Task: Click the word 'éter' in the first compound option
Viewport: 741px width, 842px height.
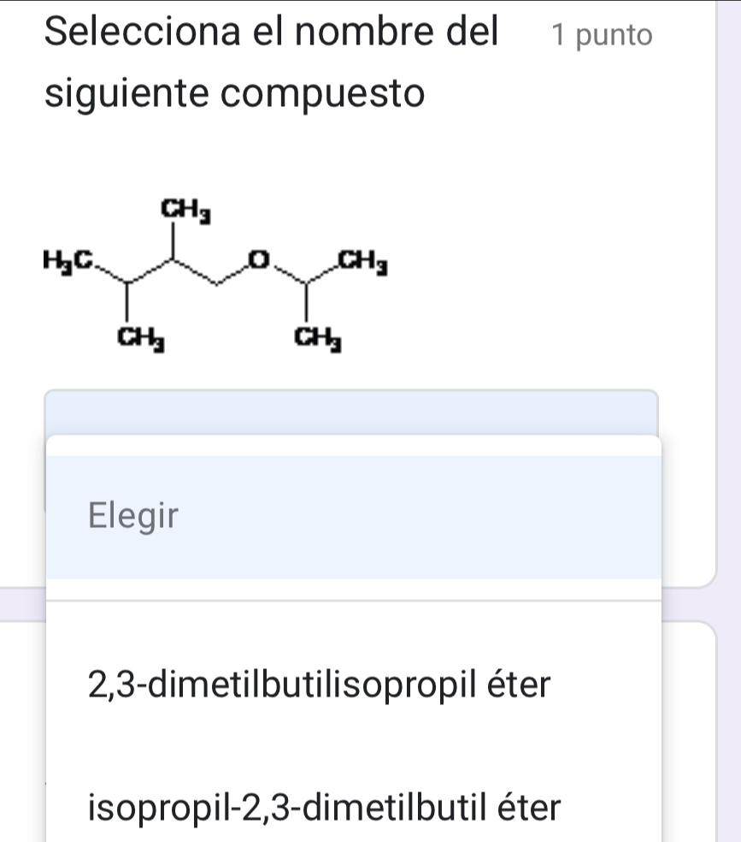Action: coord(519,685)
